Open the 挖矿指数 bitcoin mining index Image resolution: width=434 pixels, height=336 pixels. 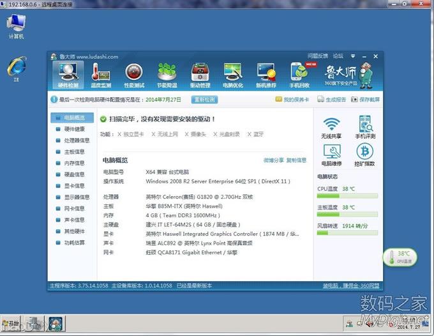point(365,155)
